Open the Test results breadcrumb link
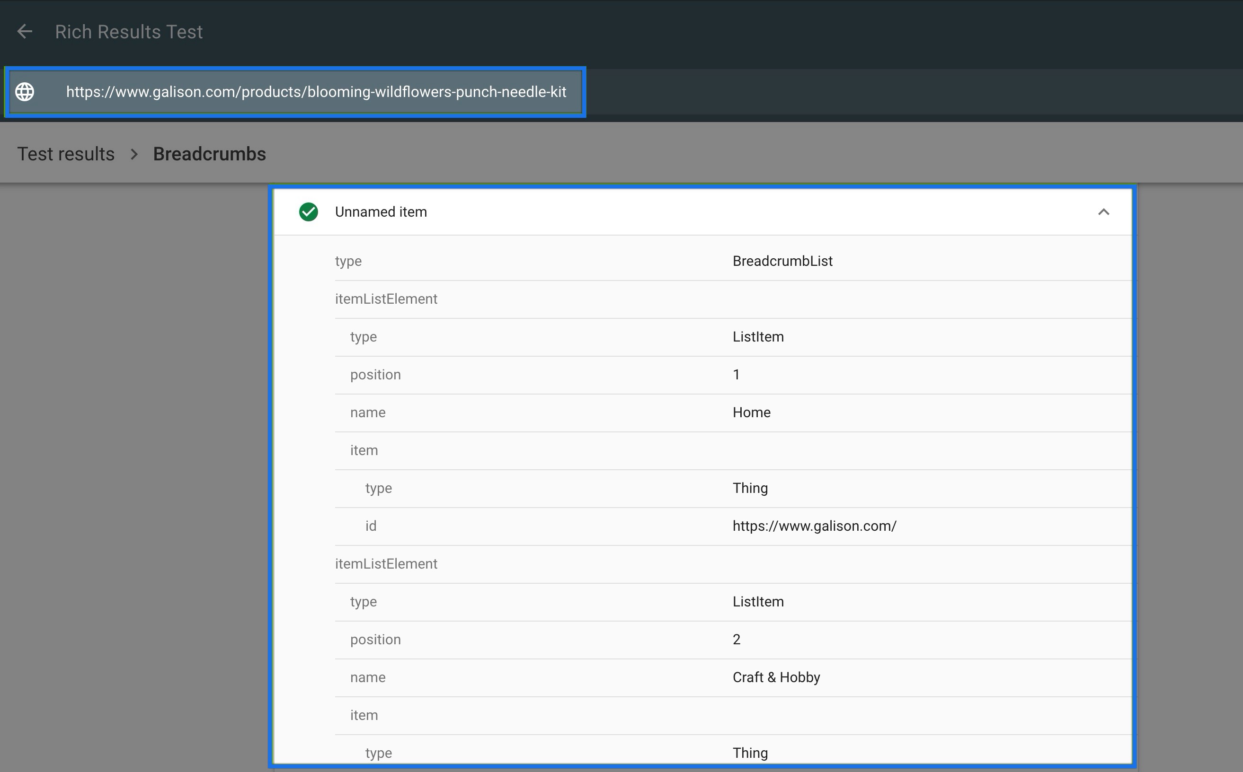1243x772 pixels. point(65,154)
